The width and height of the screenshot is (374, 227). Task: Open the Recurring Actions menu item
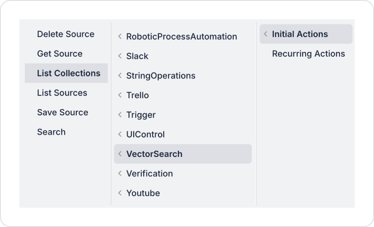pyautogui.click(x=308, y=54)
